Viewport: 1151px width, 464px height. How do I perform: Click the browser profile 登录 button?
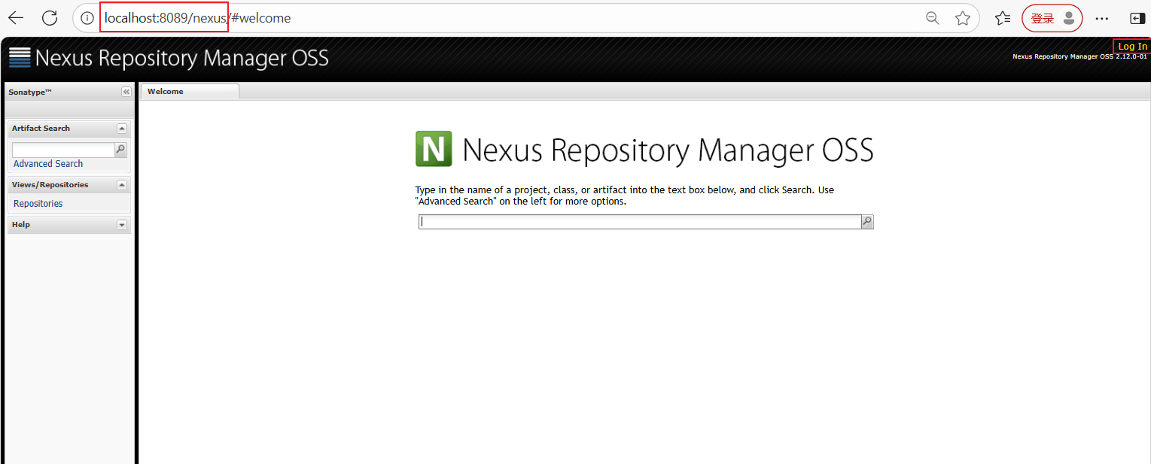click(1052, 18)
